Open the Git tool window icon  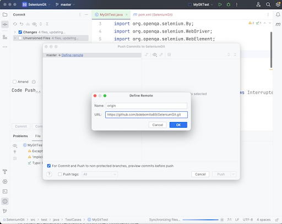tap(5, 211)
